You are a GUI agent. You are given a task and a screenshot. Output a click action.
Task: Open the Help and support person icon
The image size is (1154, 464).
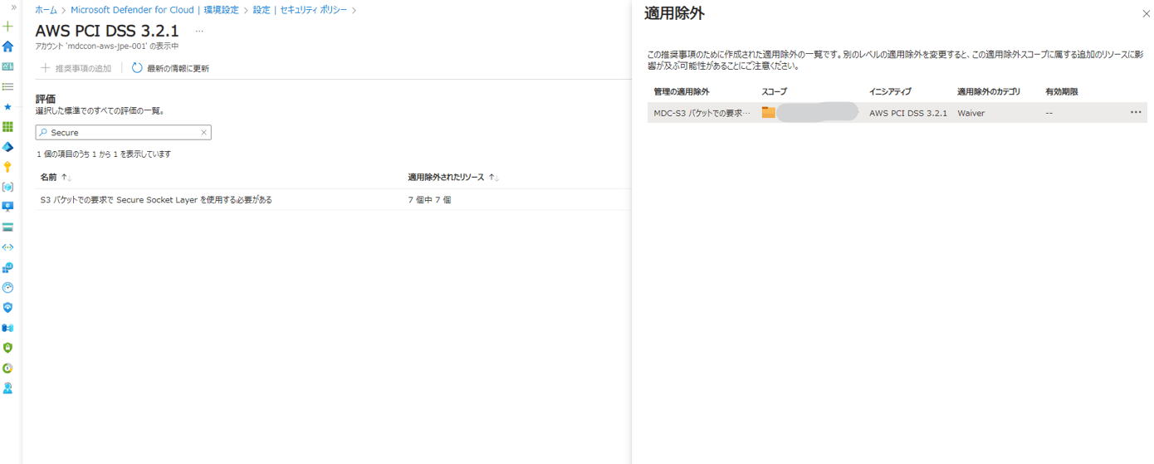click(7, 388)
